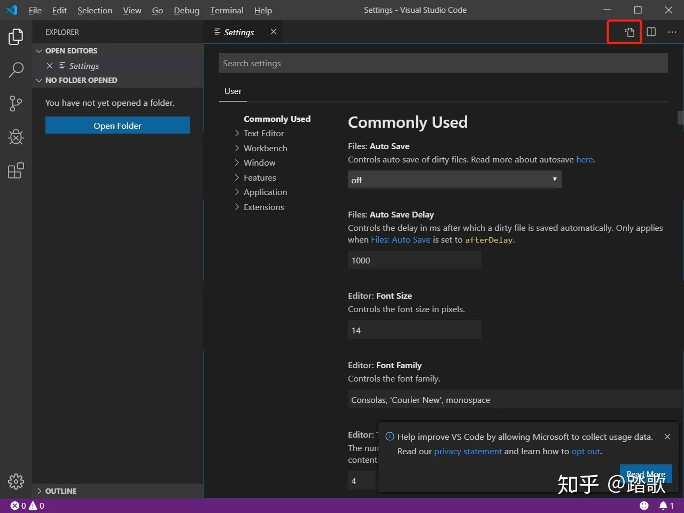Open the Files: Auto Save dropdown
Image resolution: width=684 pixels, height=513 pixels.
[454, 180]
